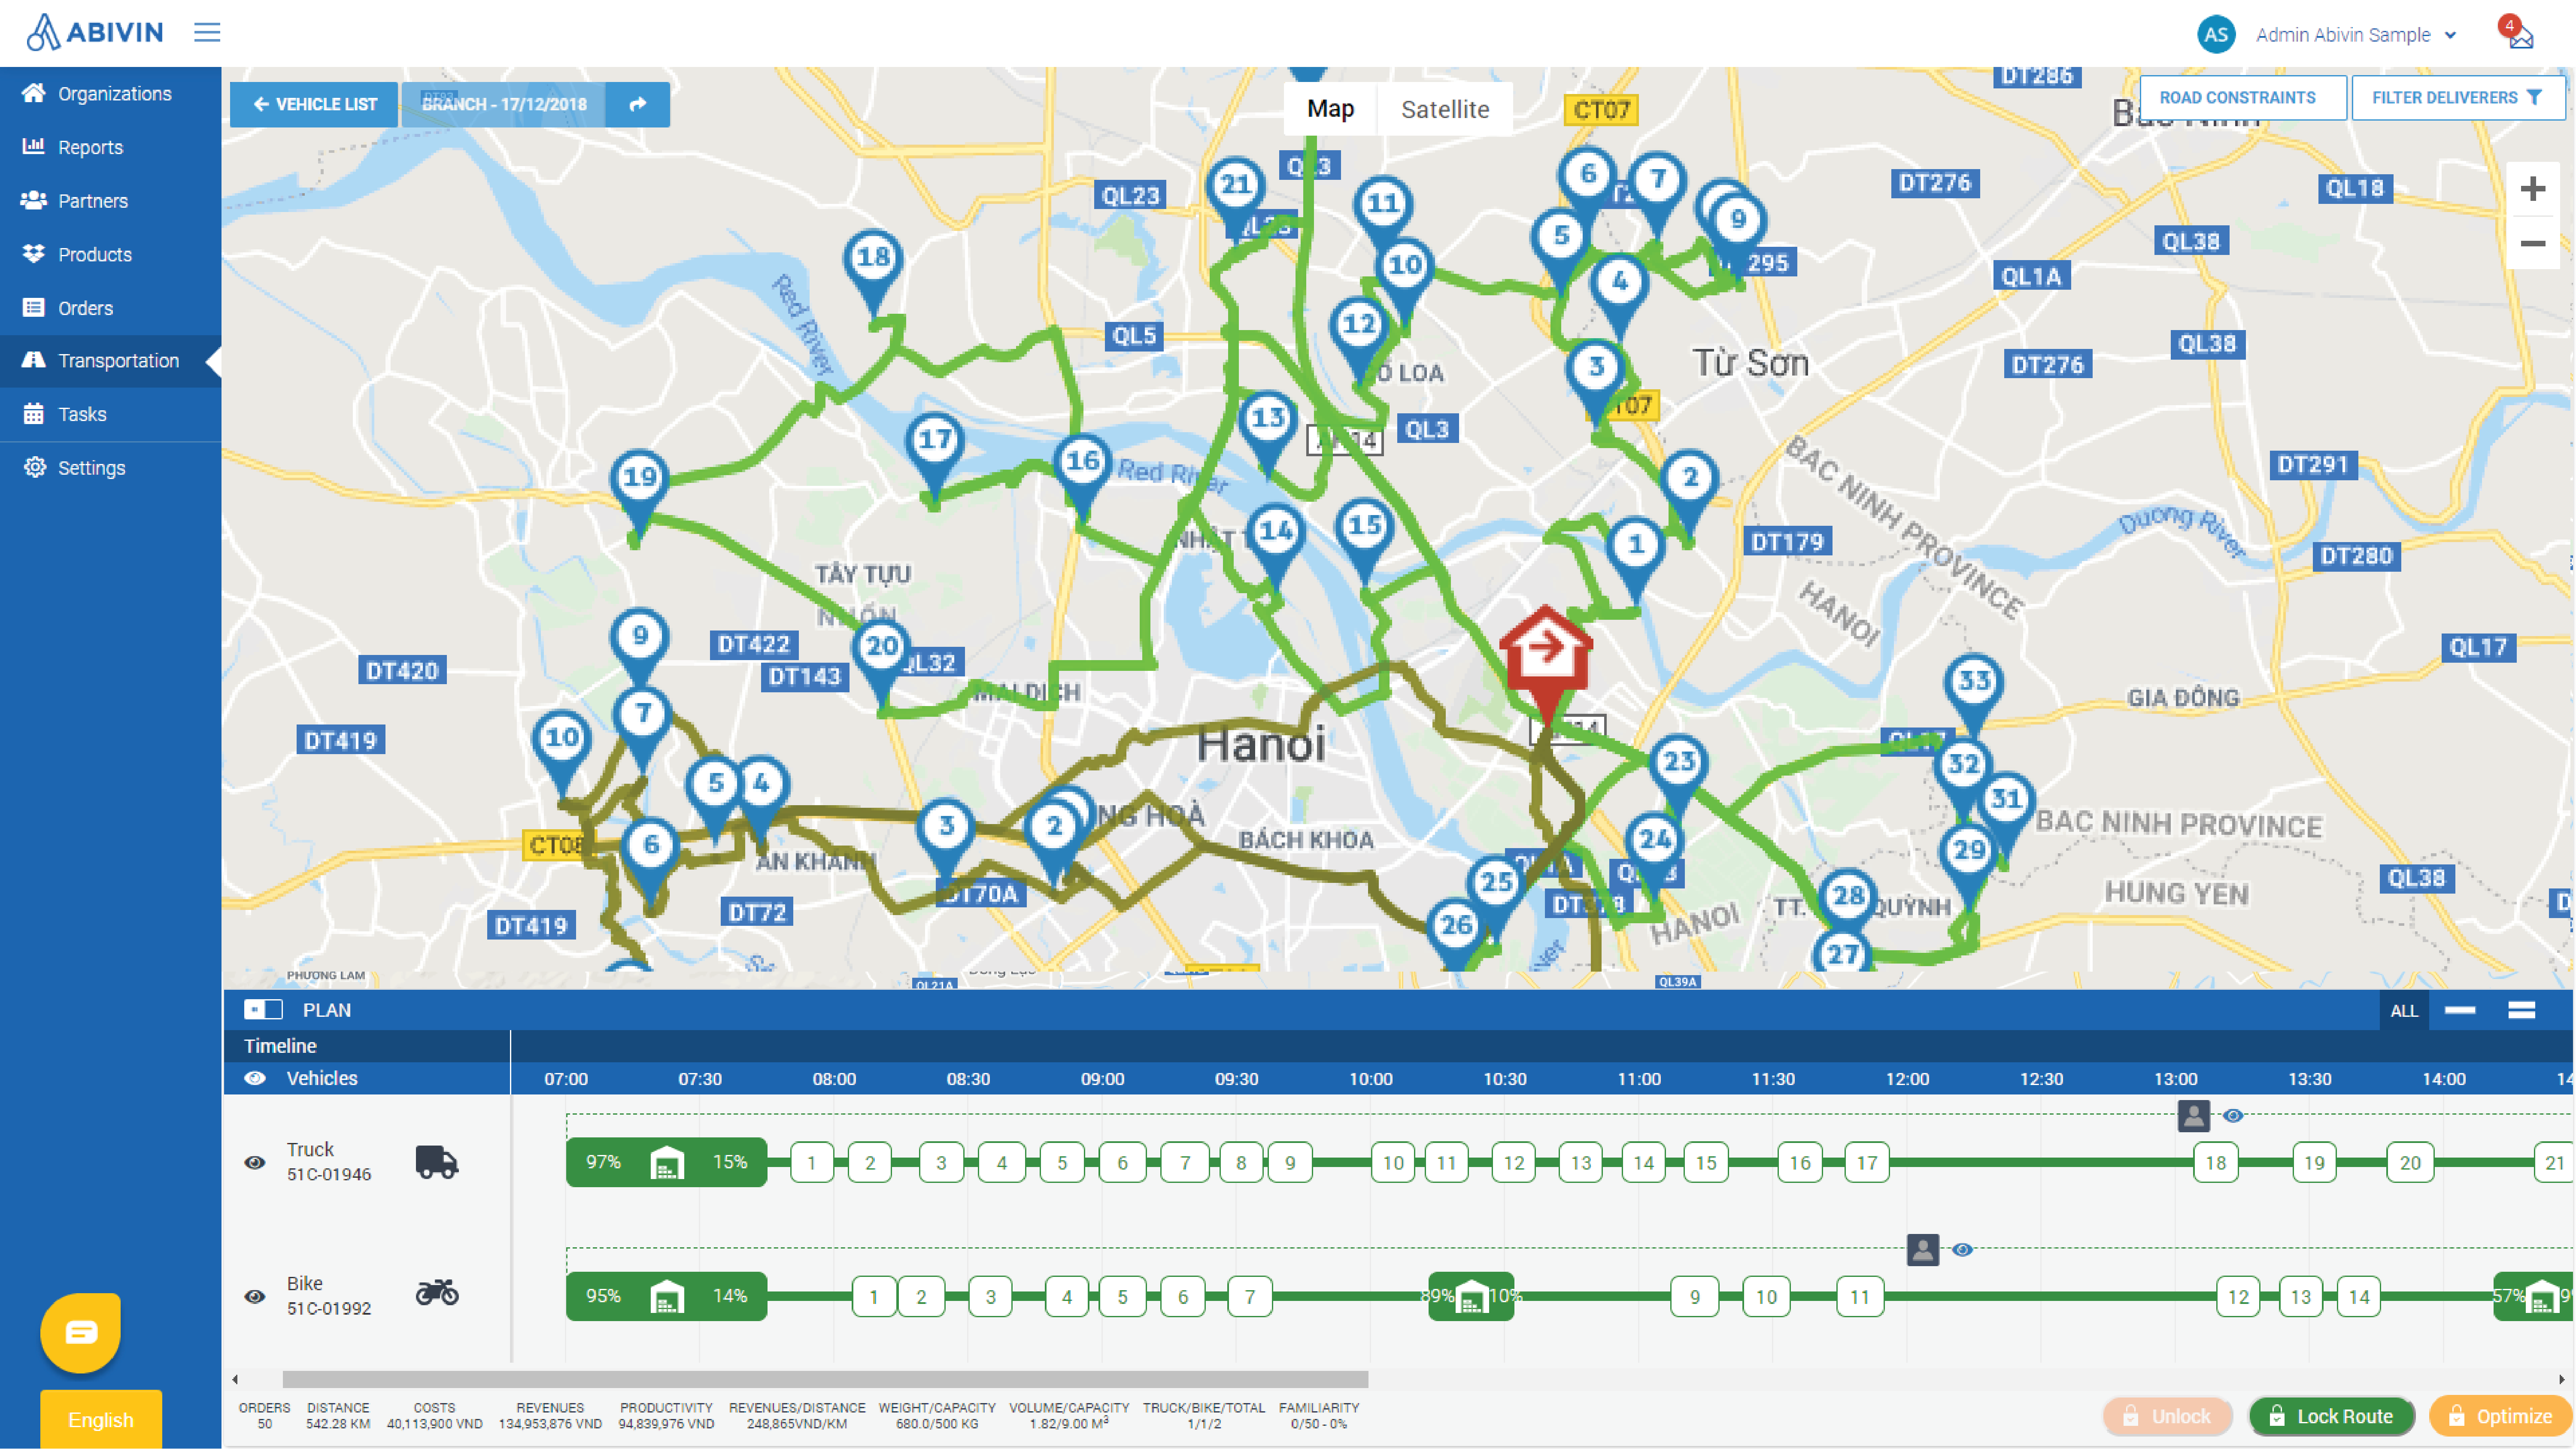
Task: Click the motorbike vehicle icon
Action: [437, 1293]
